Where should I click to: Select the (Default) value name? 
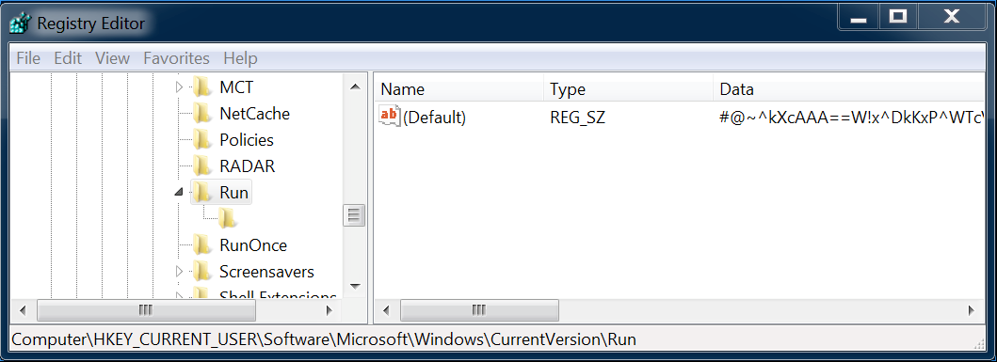pyautogui.click(x=435, y=118)
